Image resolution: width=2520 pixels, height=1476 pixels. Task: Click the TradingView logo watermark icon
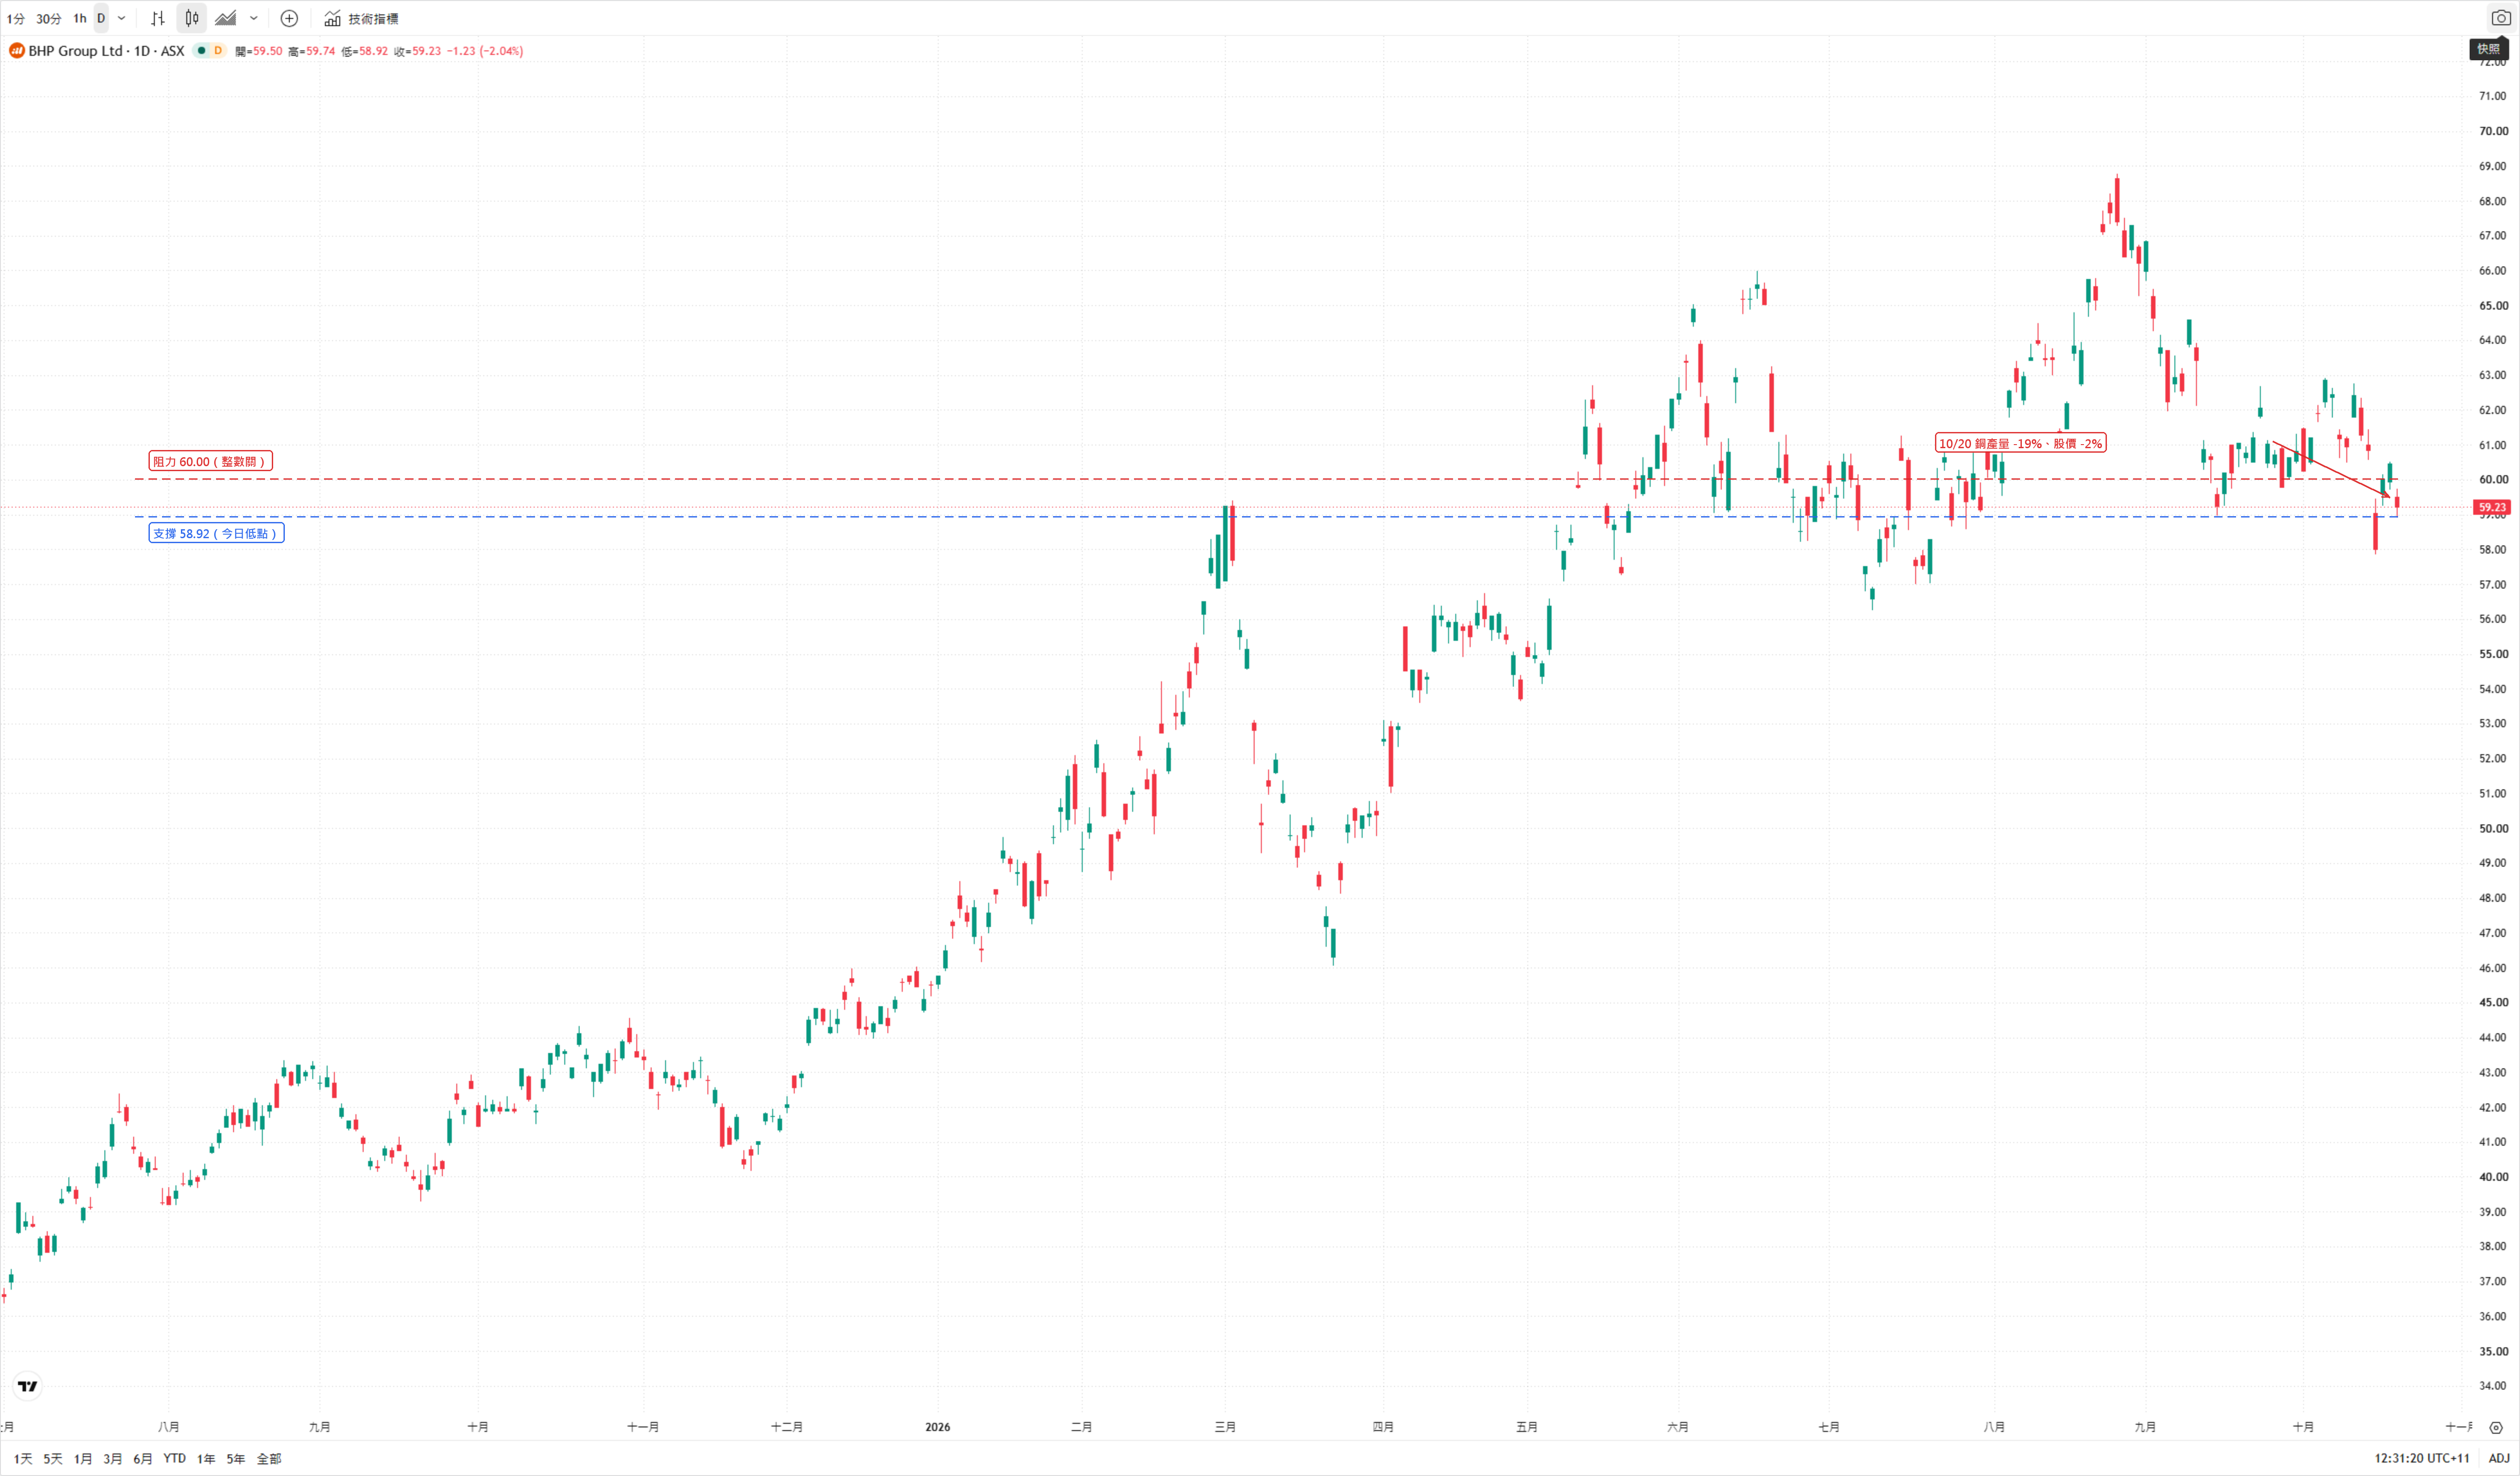pos(28,1386)
